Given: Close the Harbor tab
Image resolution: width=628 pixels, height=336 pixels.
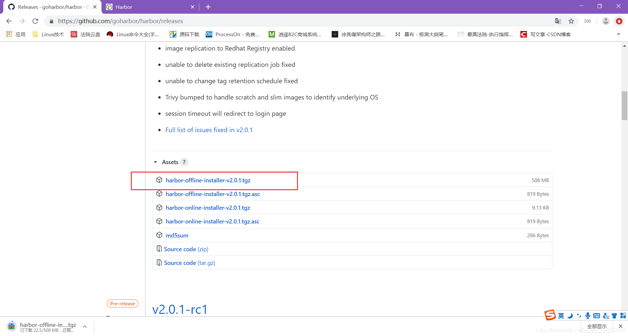Looking at the screenshot, I should 192,7.
